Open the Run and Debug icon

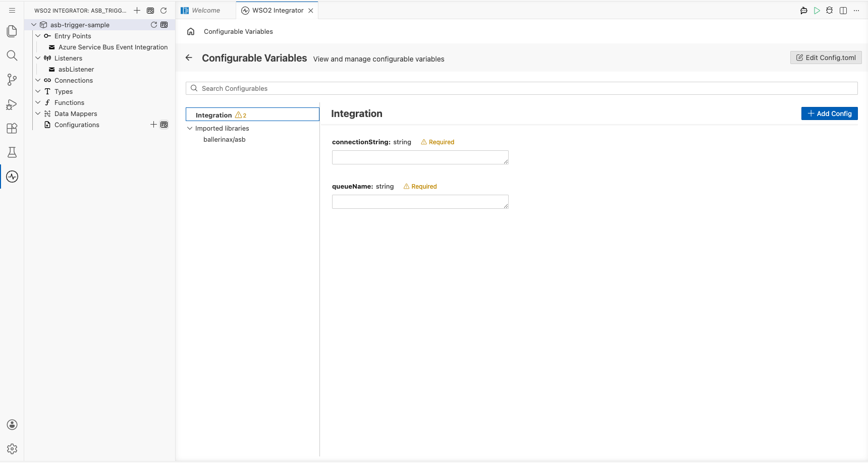[12, 104]
